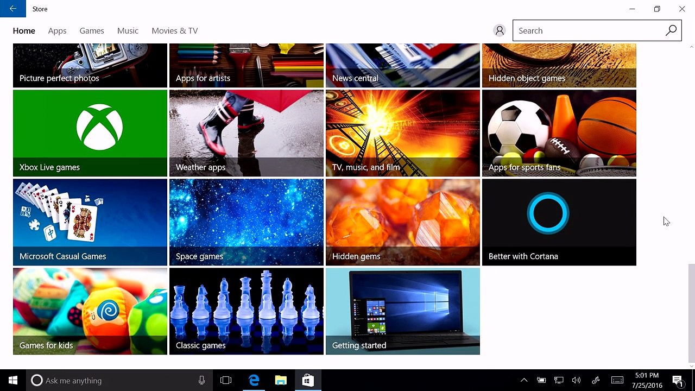Viewport: 695px width, 391px height.
Task: Open the News central collection
Action: click(403, 65)
